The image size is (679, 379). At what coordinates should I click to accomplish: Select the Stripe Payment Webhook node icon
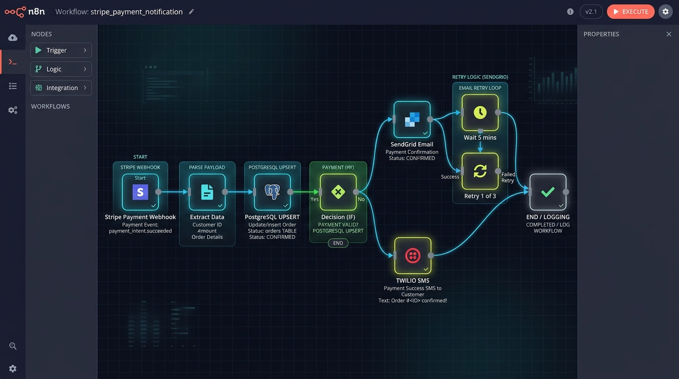(140, 192)
